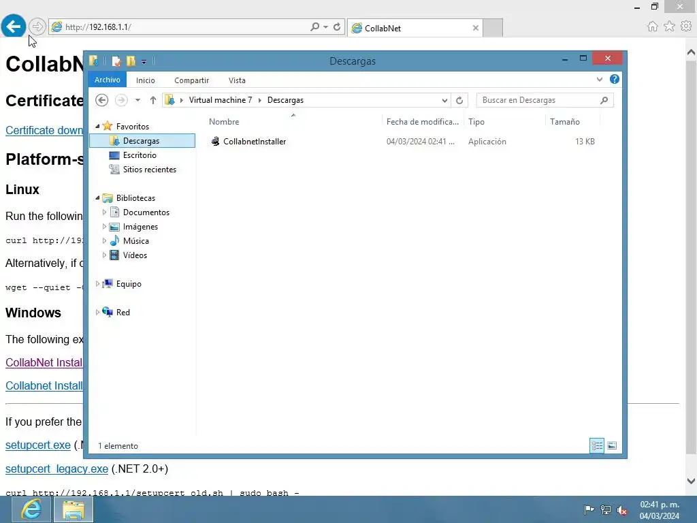Close the CollabNet browser tab
Viewport: 697px width, 523px height.
click(476, 28)
